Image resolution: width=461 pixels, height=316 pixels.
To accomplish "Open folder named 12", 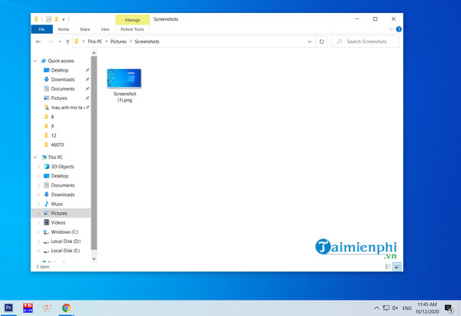I will (54, 135).
